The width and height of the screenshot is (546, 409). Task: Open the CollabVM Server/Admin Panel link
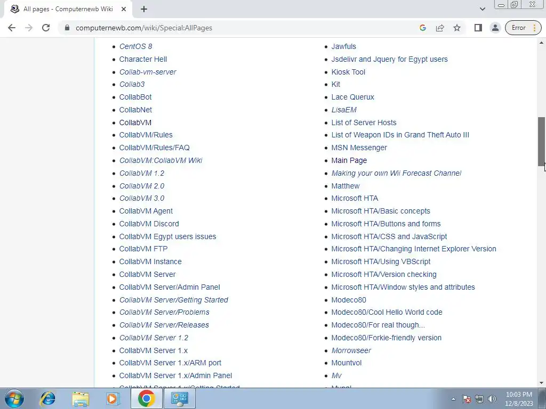click(x=170, y=287)
